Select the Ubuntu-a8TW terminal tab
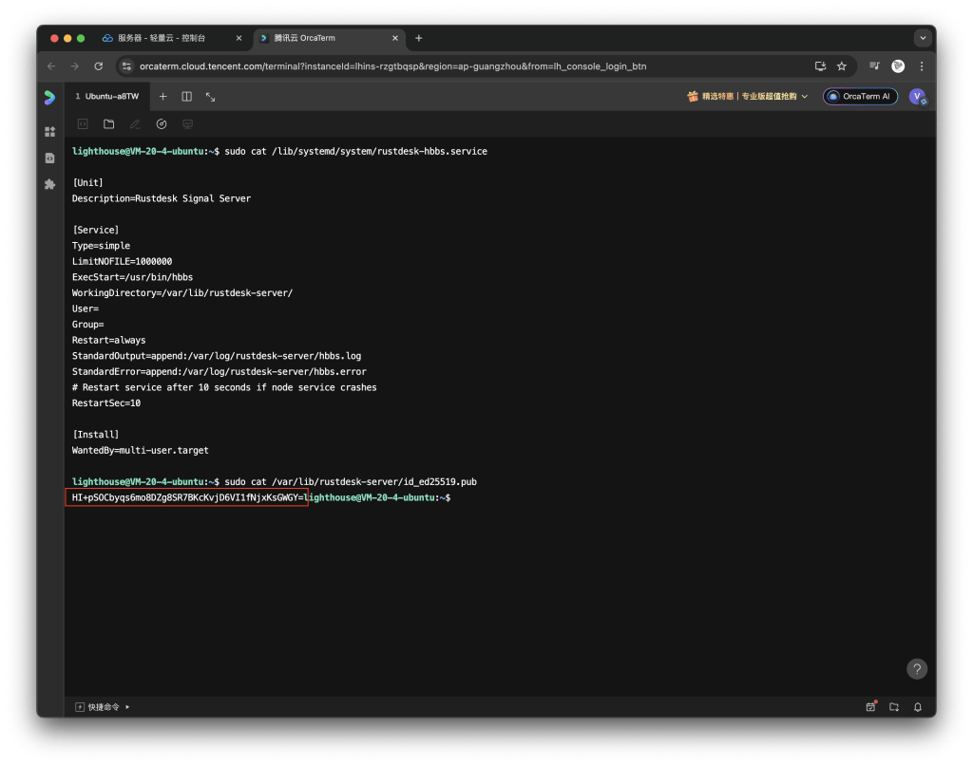This screenshot has height=766, width=973. (x=109, y=97)
